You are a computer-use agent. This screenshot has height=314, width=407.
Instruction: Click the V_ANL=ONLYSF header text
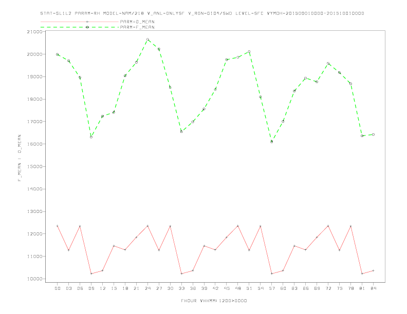click(165, 13)
